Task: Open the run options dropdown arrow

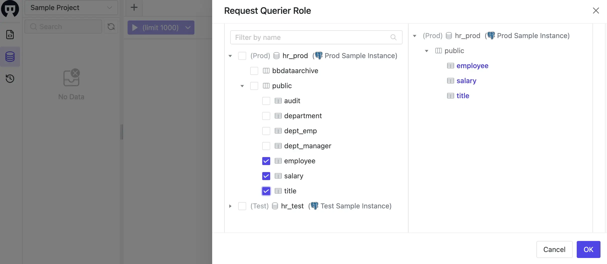Action: click(188, 28)
